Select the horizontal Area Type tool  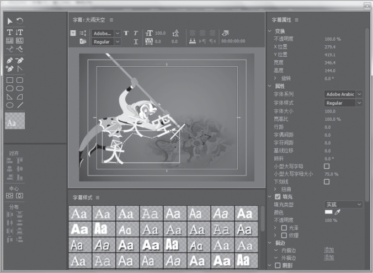tap(9, 40)
